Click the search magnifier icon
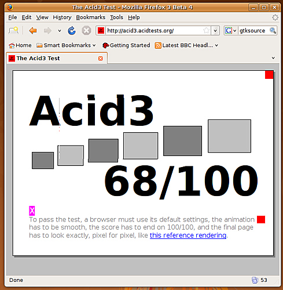 point(273,31)
